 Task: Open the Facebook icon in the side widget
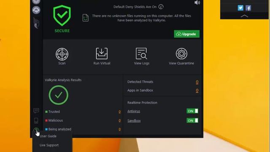[x=248, y=8]
